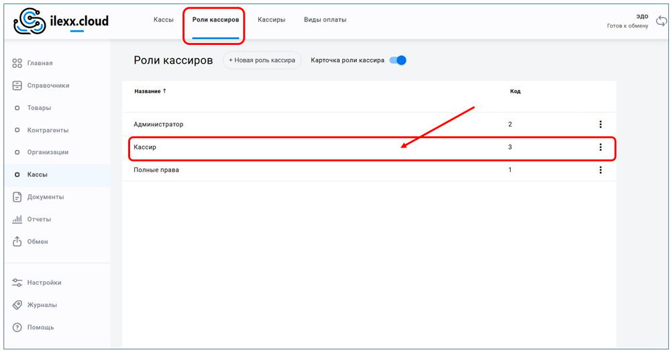Open the Помощь question mark icon
Image resolution: width=671 pixels, height=352 pixels.
[17, 327]
